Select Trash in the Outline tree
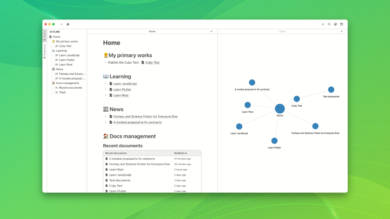390x219 pixels. 62,92
